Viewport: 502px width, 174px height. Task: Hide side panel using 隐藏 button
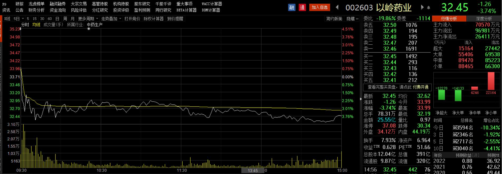(352, 19)
